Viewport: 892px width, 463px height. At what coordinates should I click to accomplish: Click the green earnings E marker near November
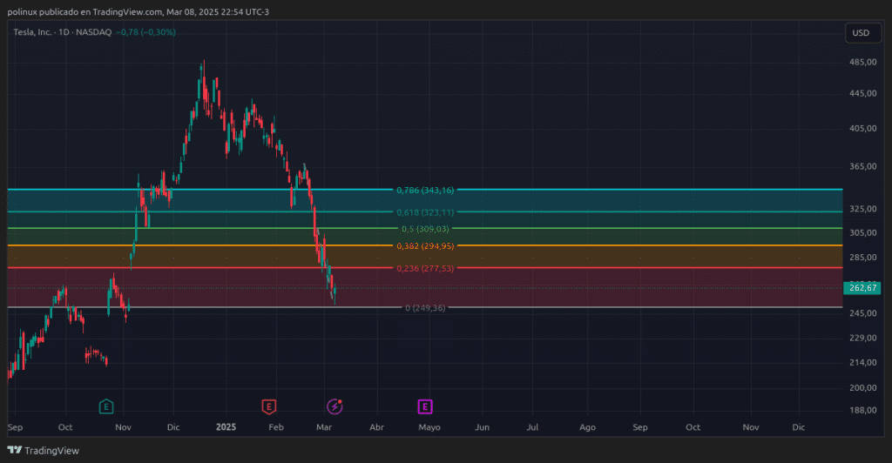coord(106,406)
